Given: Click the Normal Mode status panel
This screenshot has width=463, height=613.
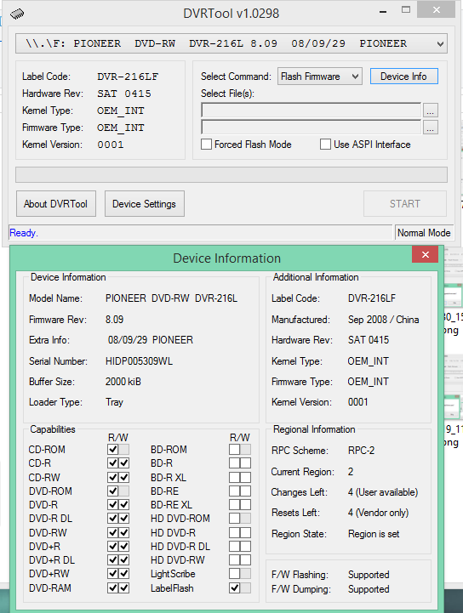Looking at the screenshot, I should [424, 233].
